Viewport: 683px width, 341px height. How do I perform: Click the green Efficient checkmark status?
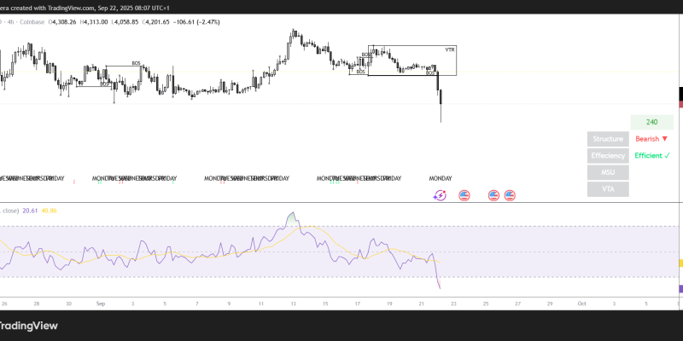click(x=651, y=156)
